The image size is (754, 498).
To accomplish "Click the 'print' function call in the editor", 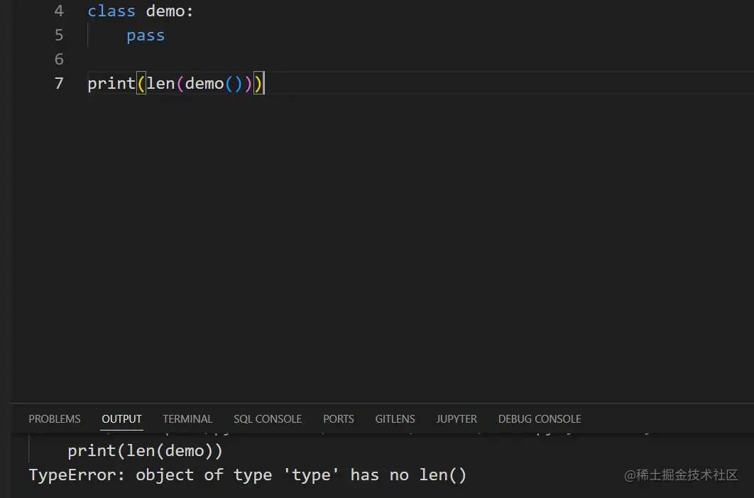I will pyautogui.click(x=111, y=83).
